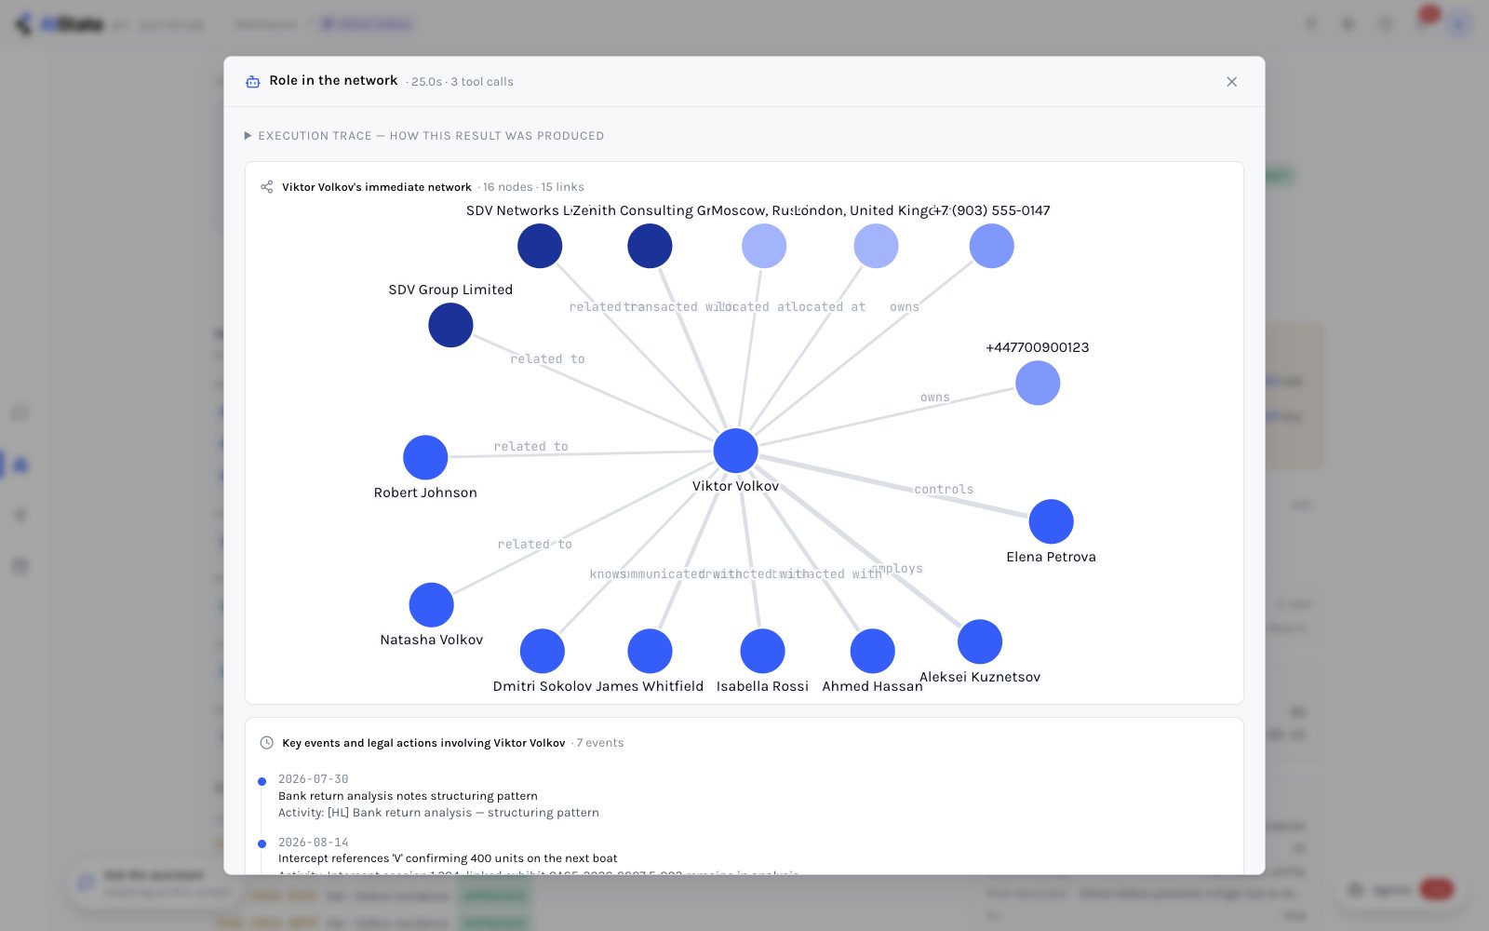Click the 2026-08-14 timeline event marker
This screenshot has width=1489, height=931.
coord(262,843)
